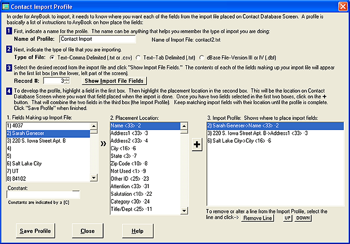The height and width of the screenshot is (244, 350).
Task: Select 'Zip Code <10>' placement location
Action: (x=133, y=163)
